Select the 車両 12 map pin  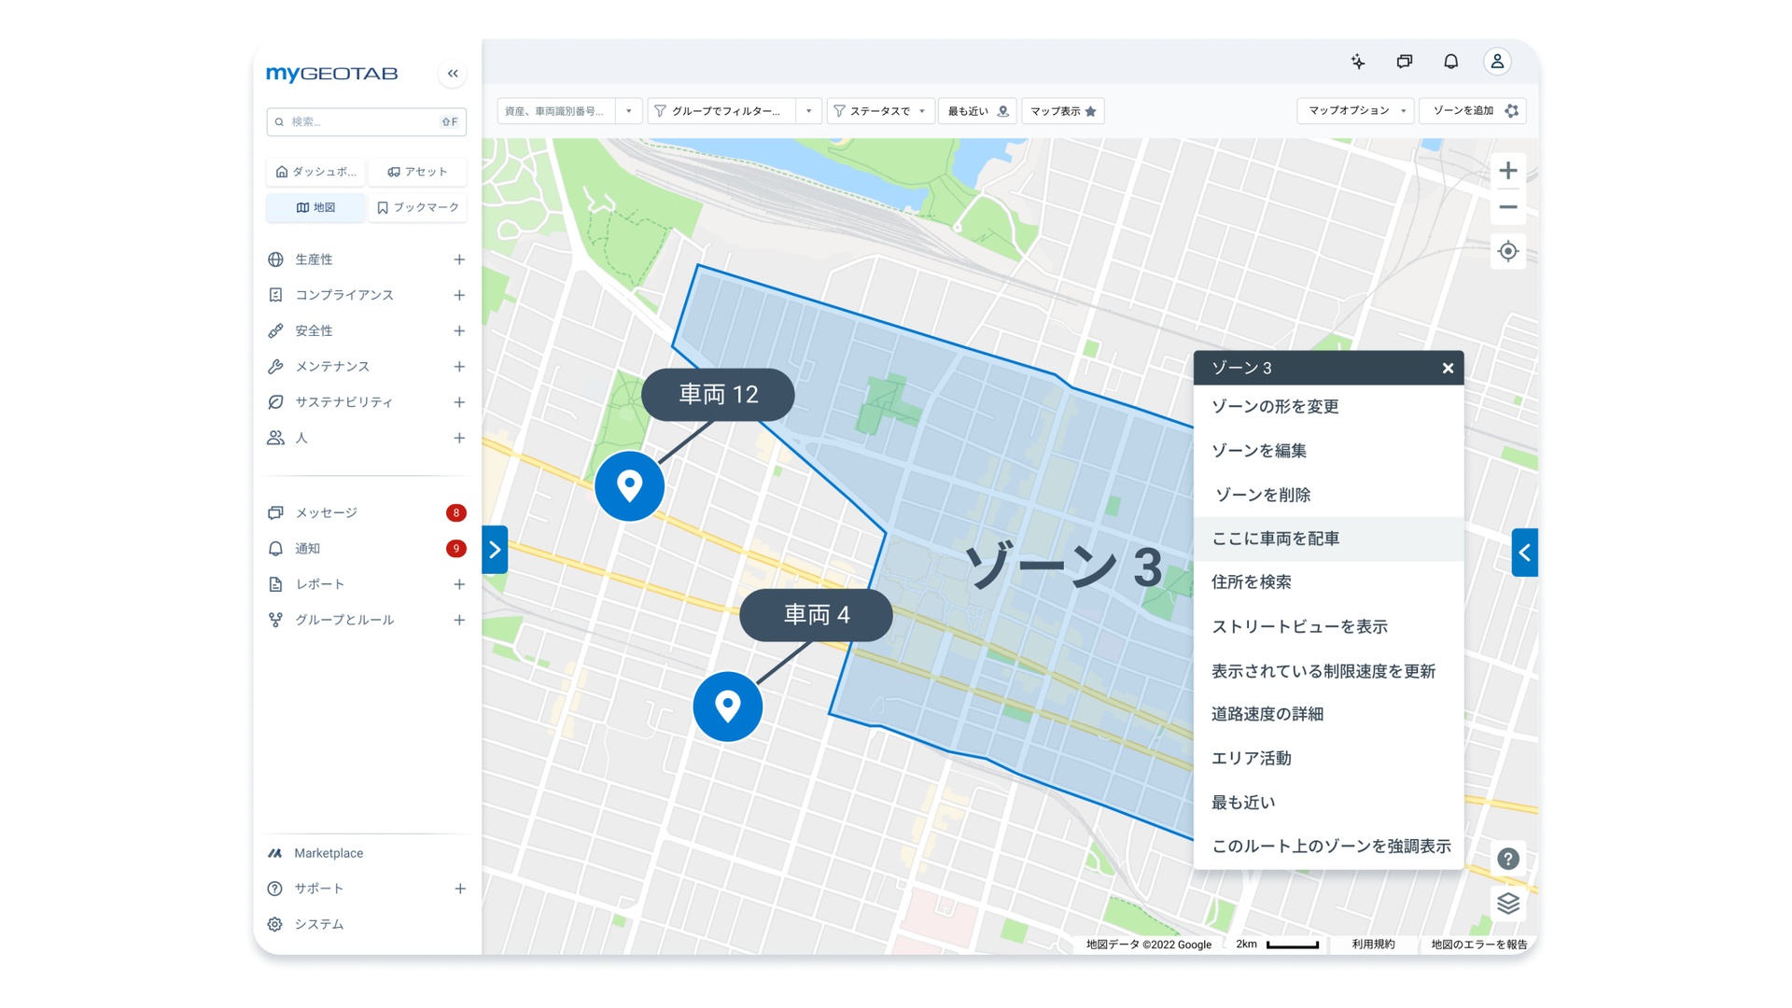click(630, 486)
